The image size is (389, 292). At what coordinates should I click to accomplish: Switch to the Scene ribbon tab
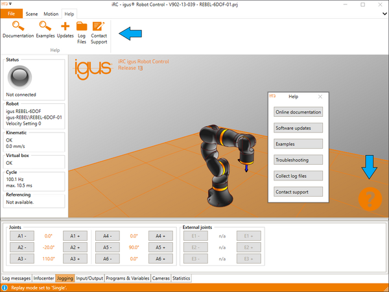click(x=31, y=13)
